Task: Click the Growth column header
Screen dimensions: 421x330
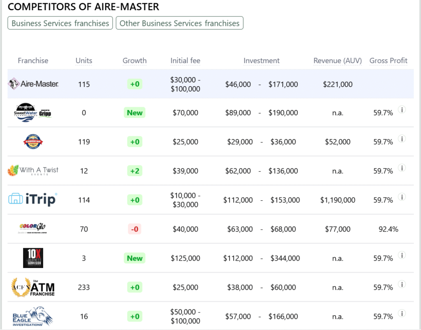Action: tap(134, 61)
